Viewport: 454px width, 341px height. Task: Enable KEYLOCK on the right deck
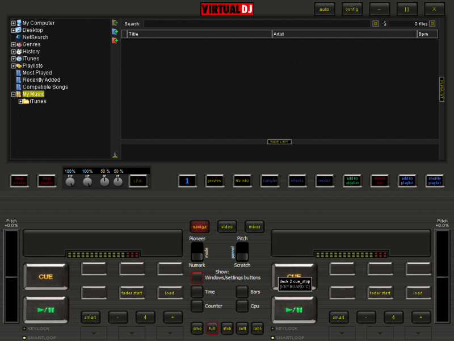click(x=272, y=328)
